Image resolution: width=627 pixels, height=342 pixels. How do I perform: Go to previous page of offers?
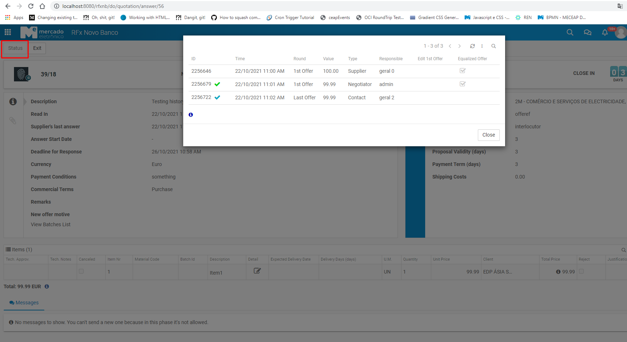point(450,46)
